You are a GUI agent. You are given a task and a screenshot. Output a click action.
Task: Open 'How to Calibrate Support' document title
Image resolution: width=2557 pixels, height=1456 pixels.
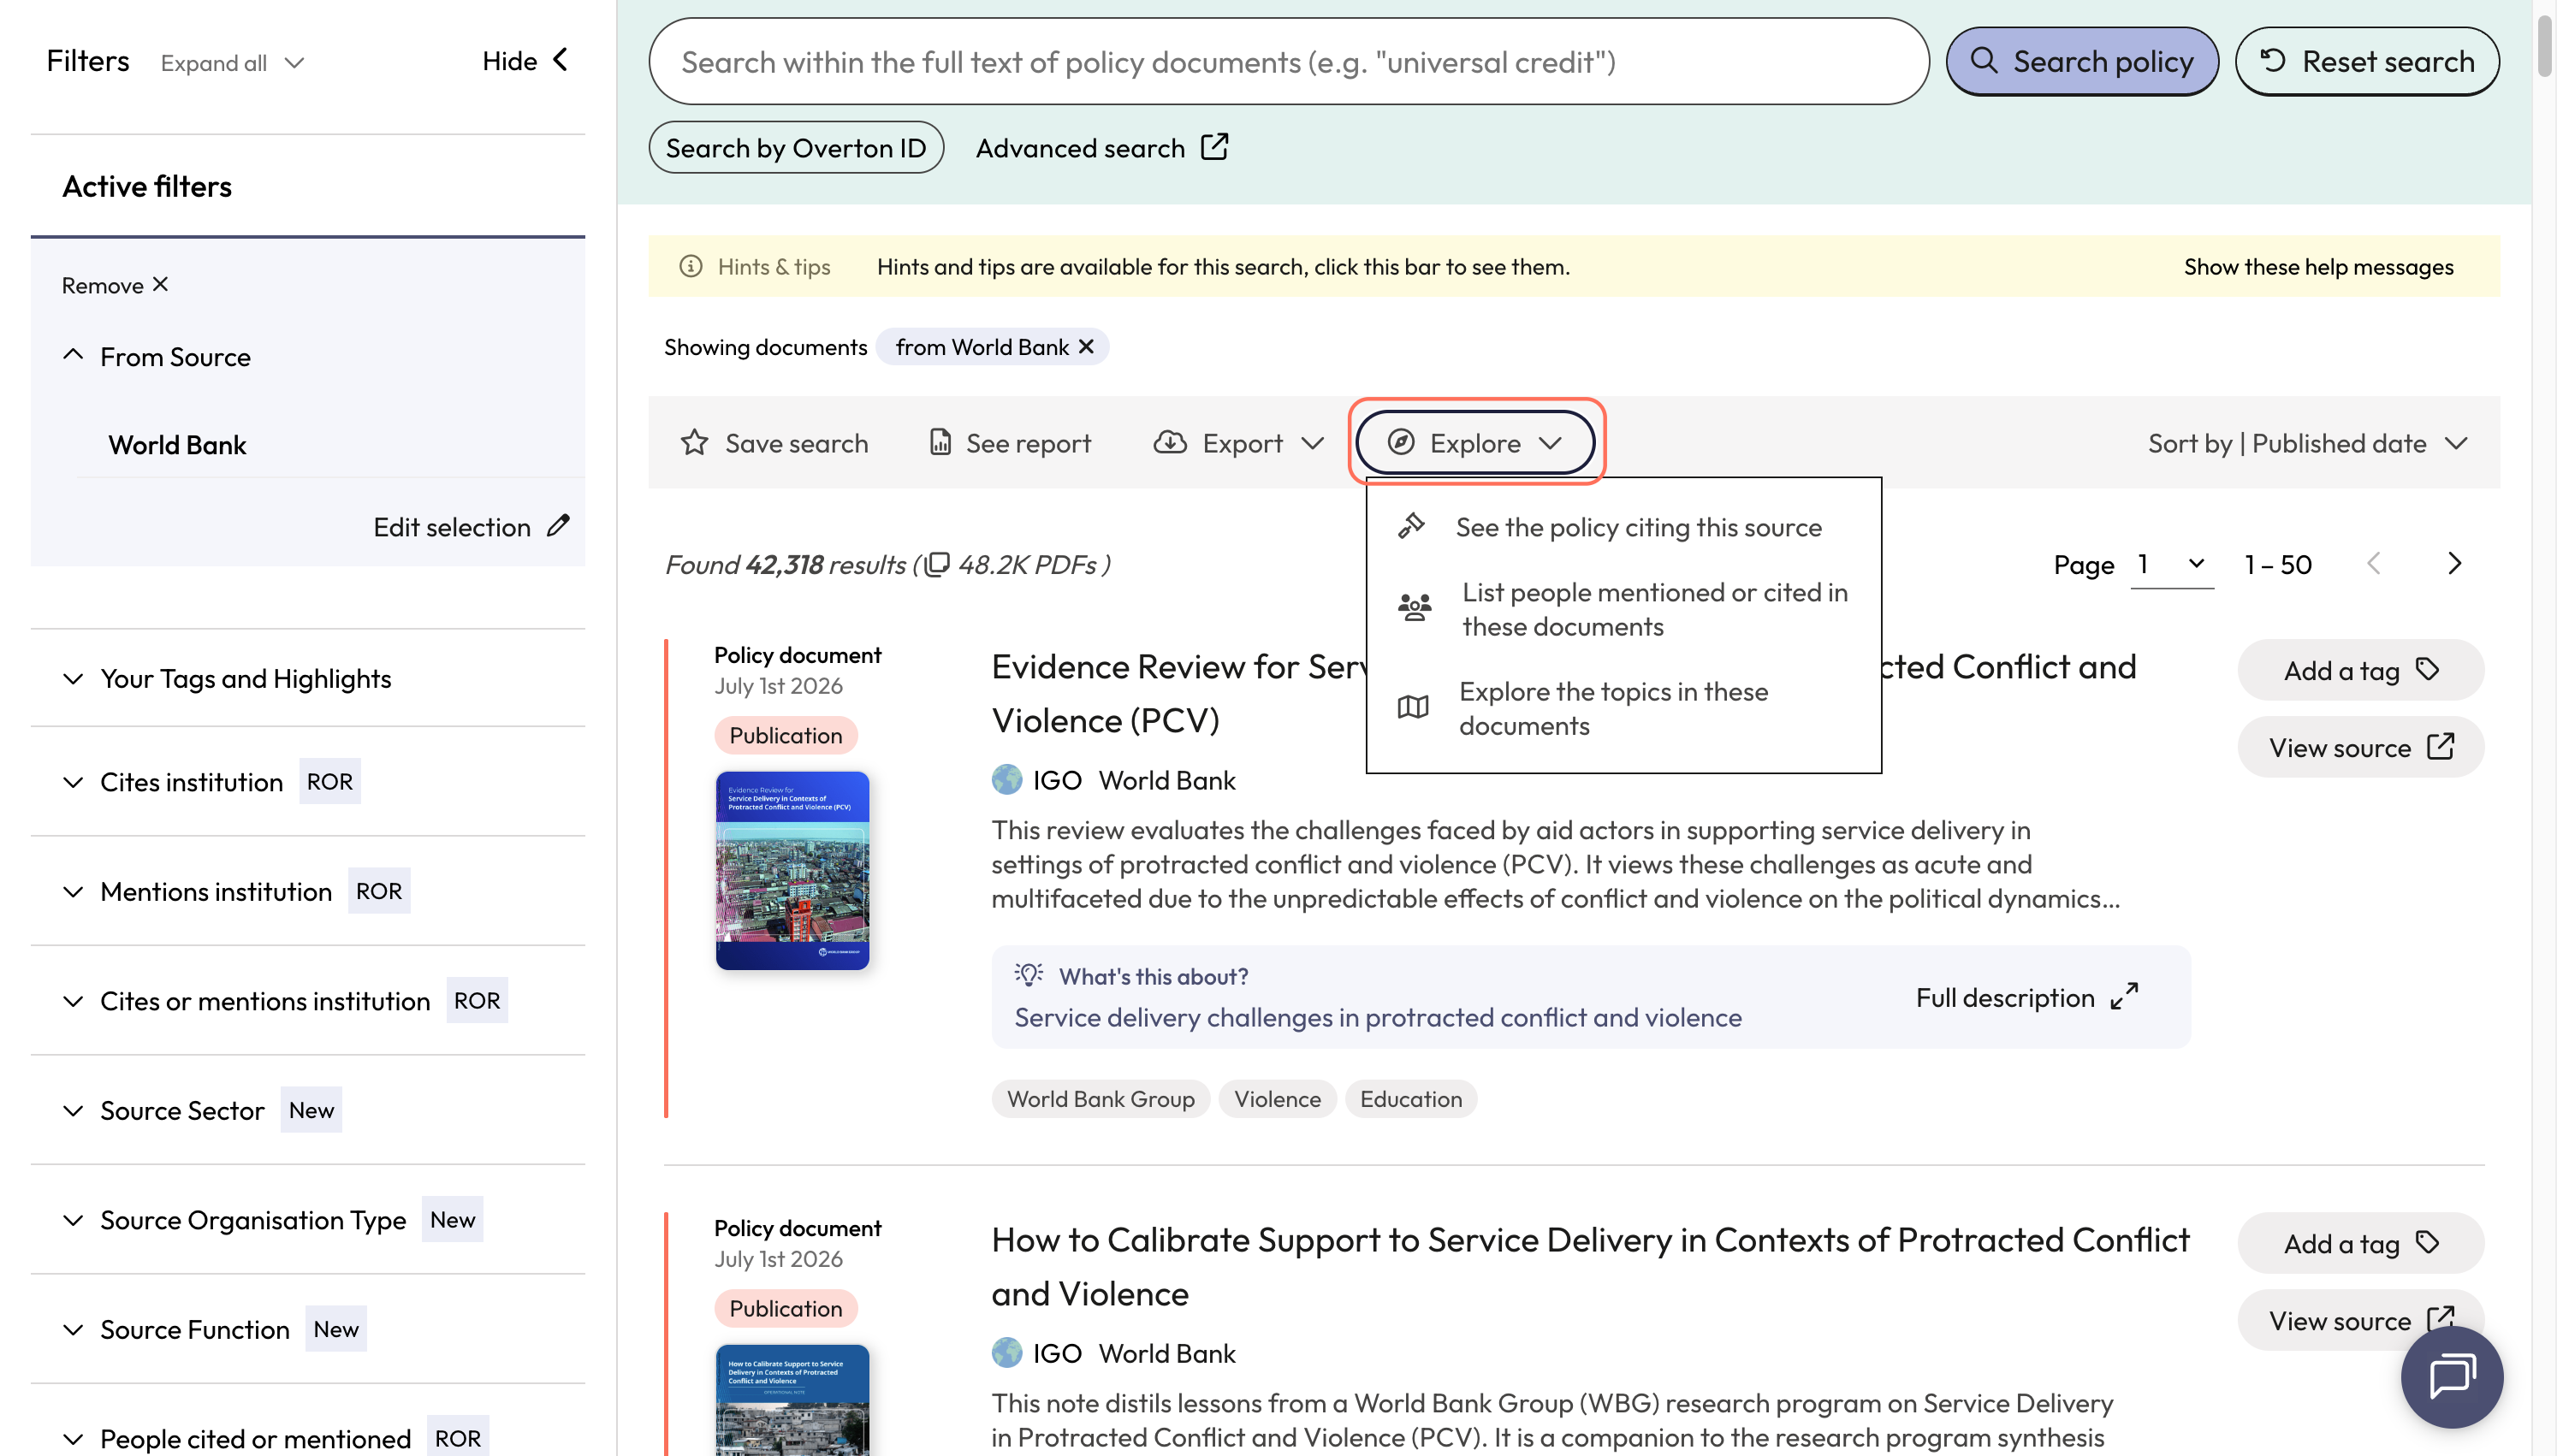1590,1266
